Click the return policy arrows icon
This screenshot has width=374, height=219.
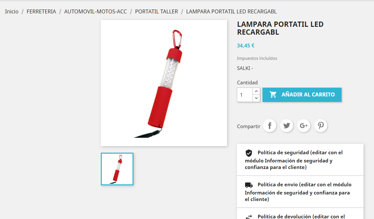coord(249,217)
